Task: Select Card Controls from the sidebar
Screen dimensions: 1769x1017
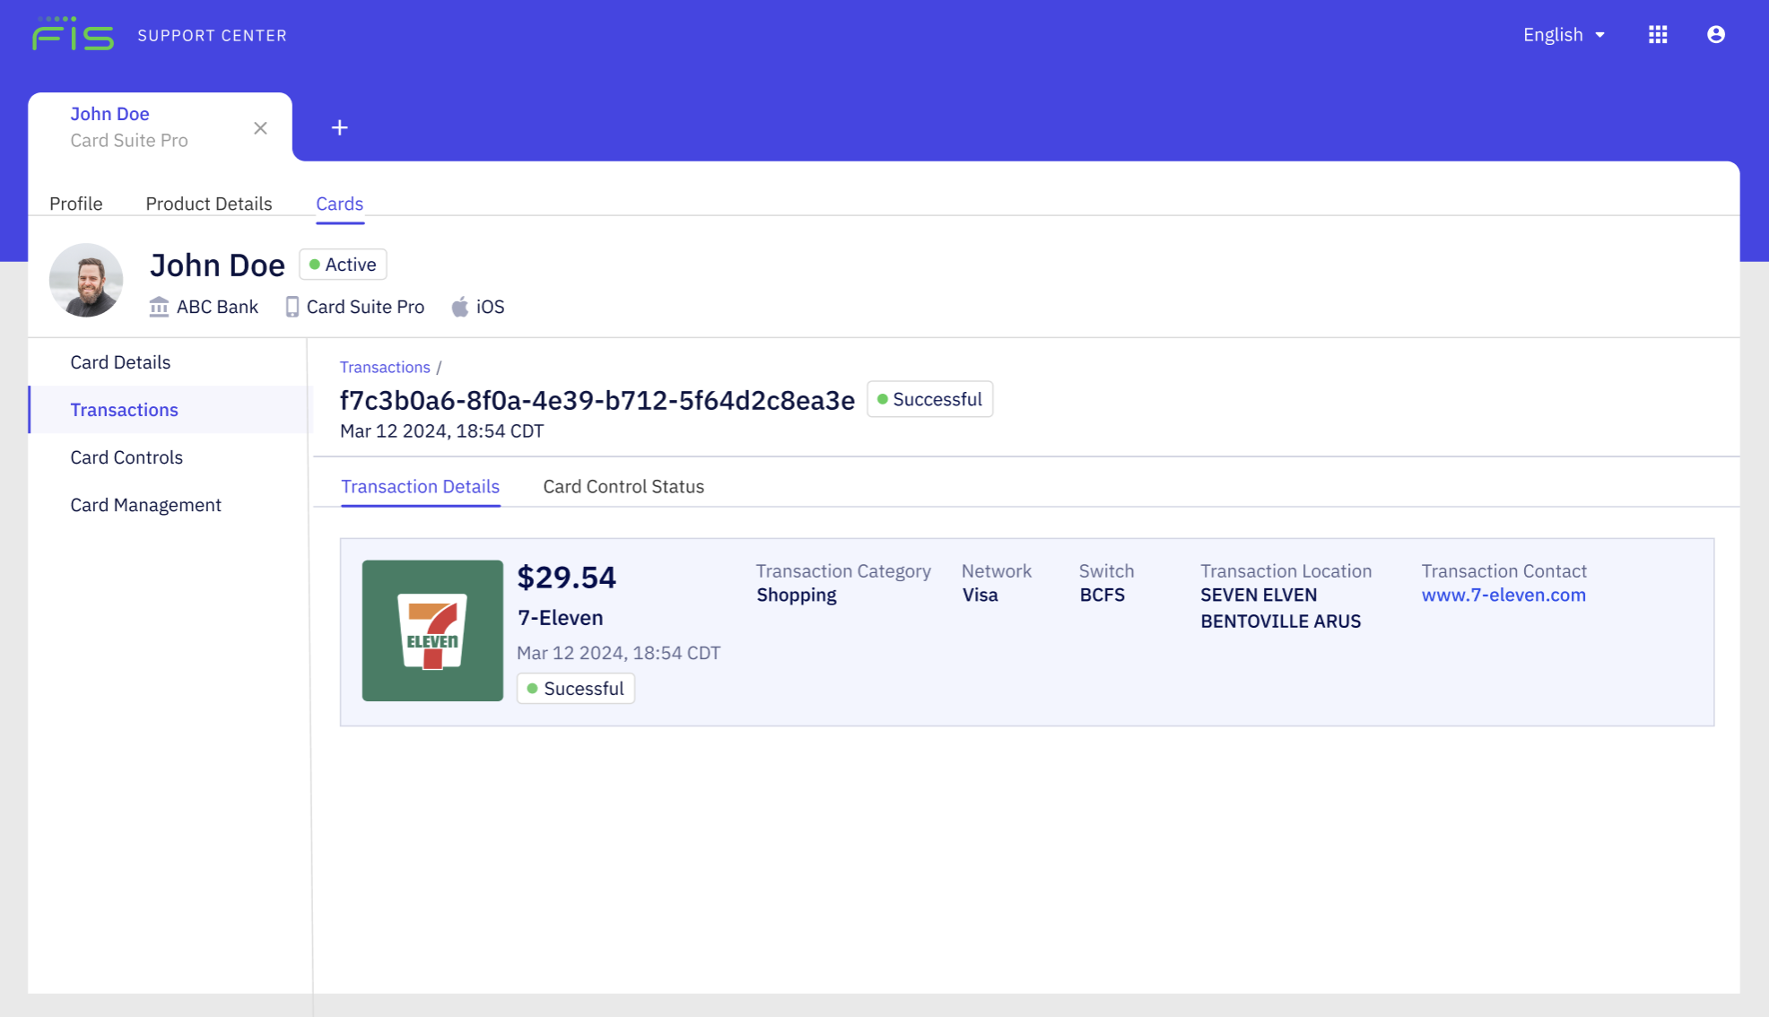Action: coord(126,457)
